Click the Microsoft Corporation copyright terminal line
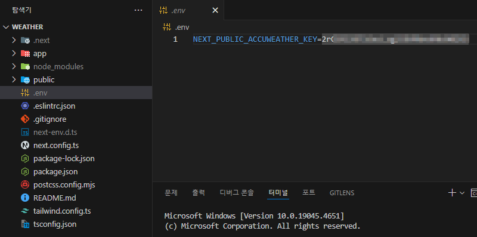Viewport: 477px width, 237px height. coord(262,226)
